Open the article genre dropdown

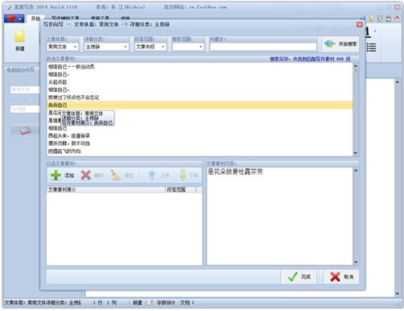(x=63, y=47)
